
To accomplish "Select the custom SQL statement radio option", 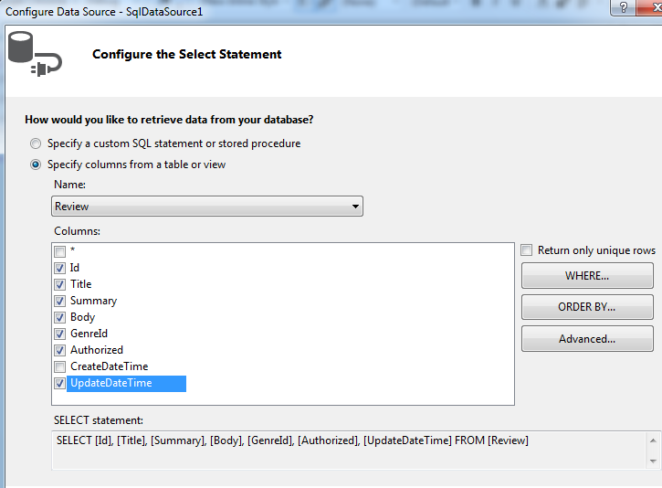I will pos(36,143).
